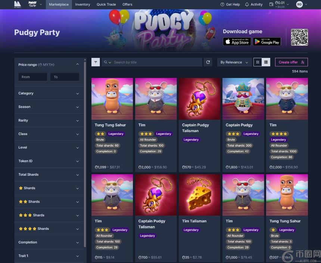Switch to small grid view icon

click(266, 62)
